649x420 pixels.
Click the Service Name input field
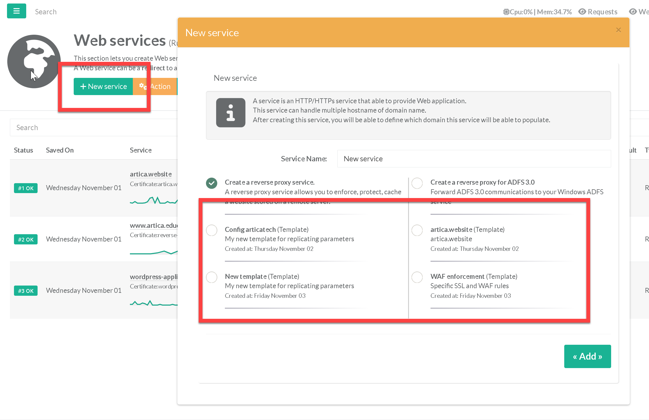[474, 159]
